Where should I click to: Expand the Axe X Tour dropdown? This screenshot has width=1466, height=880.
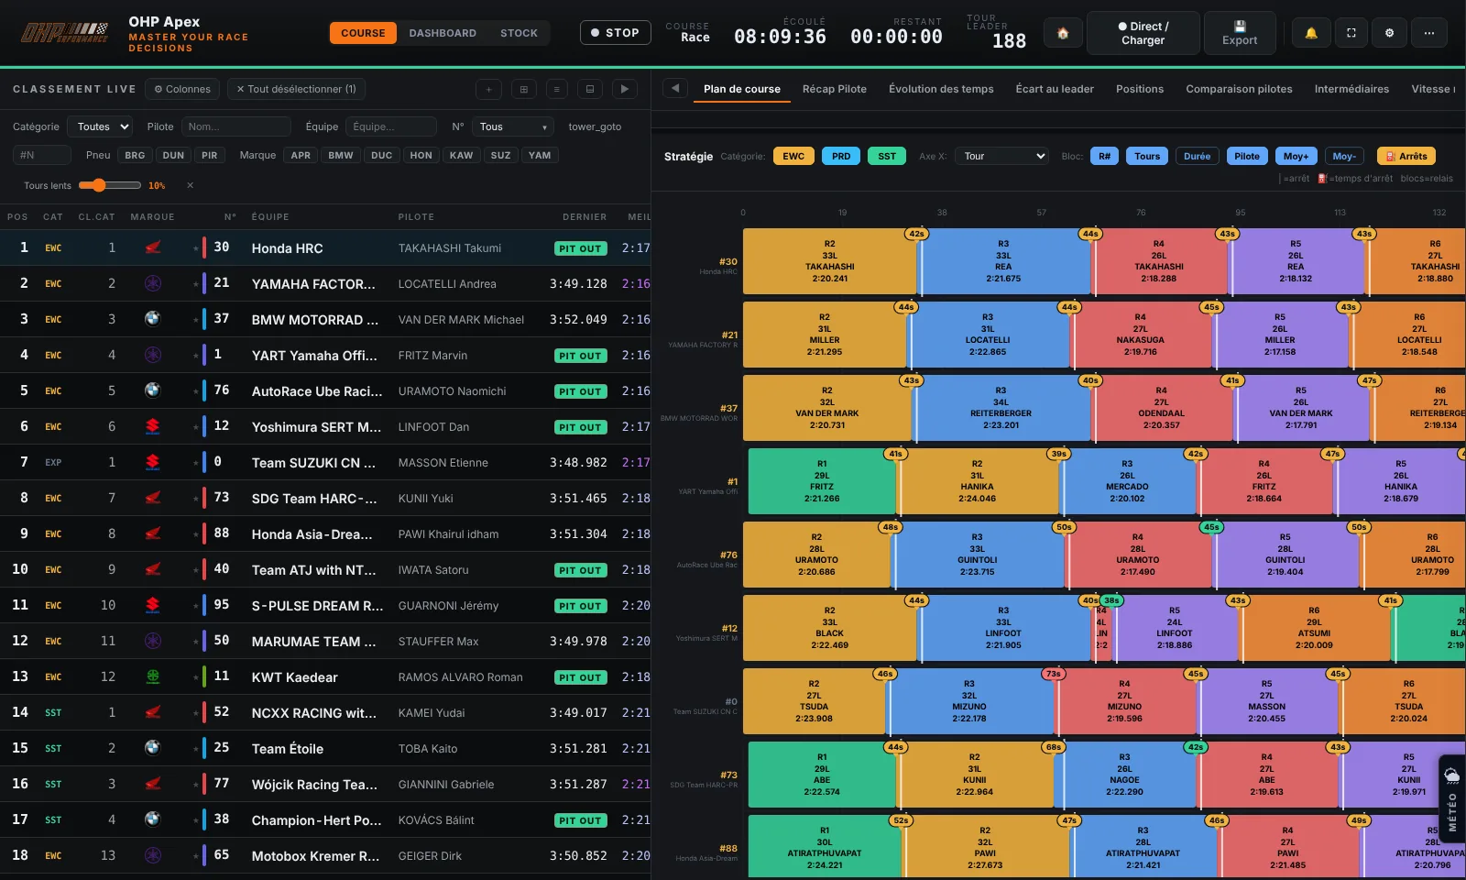[1003, 156]
